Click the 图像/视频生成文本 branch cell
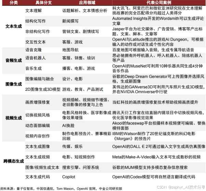Viewport: 206px width, 191px height. click(42, 167)
